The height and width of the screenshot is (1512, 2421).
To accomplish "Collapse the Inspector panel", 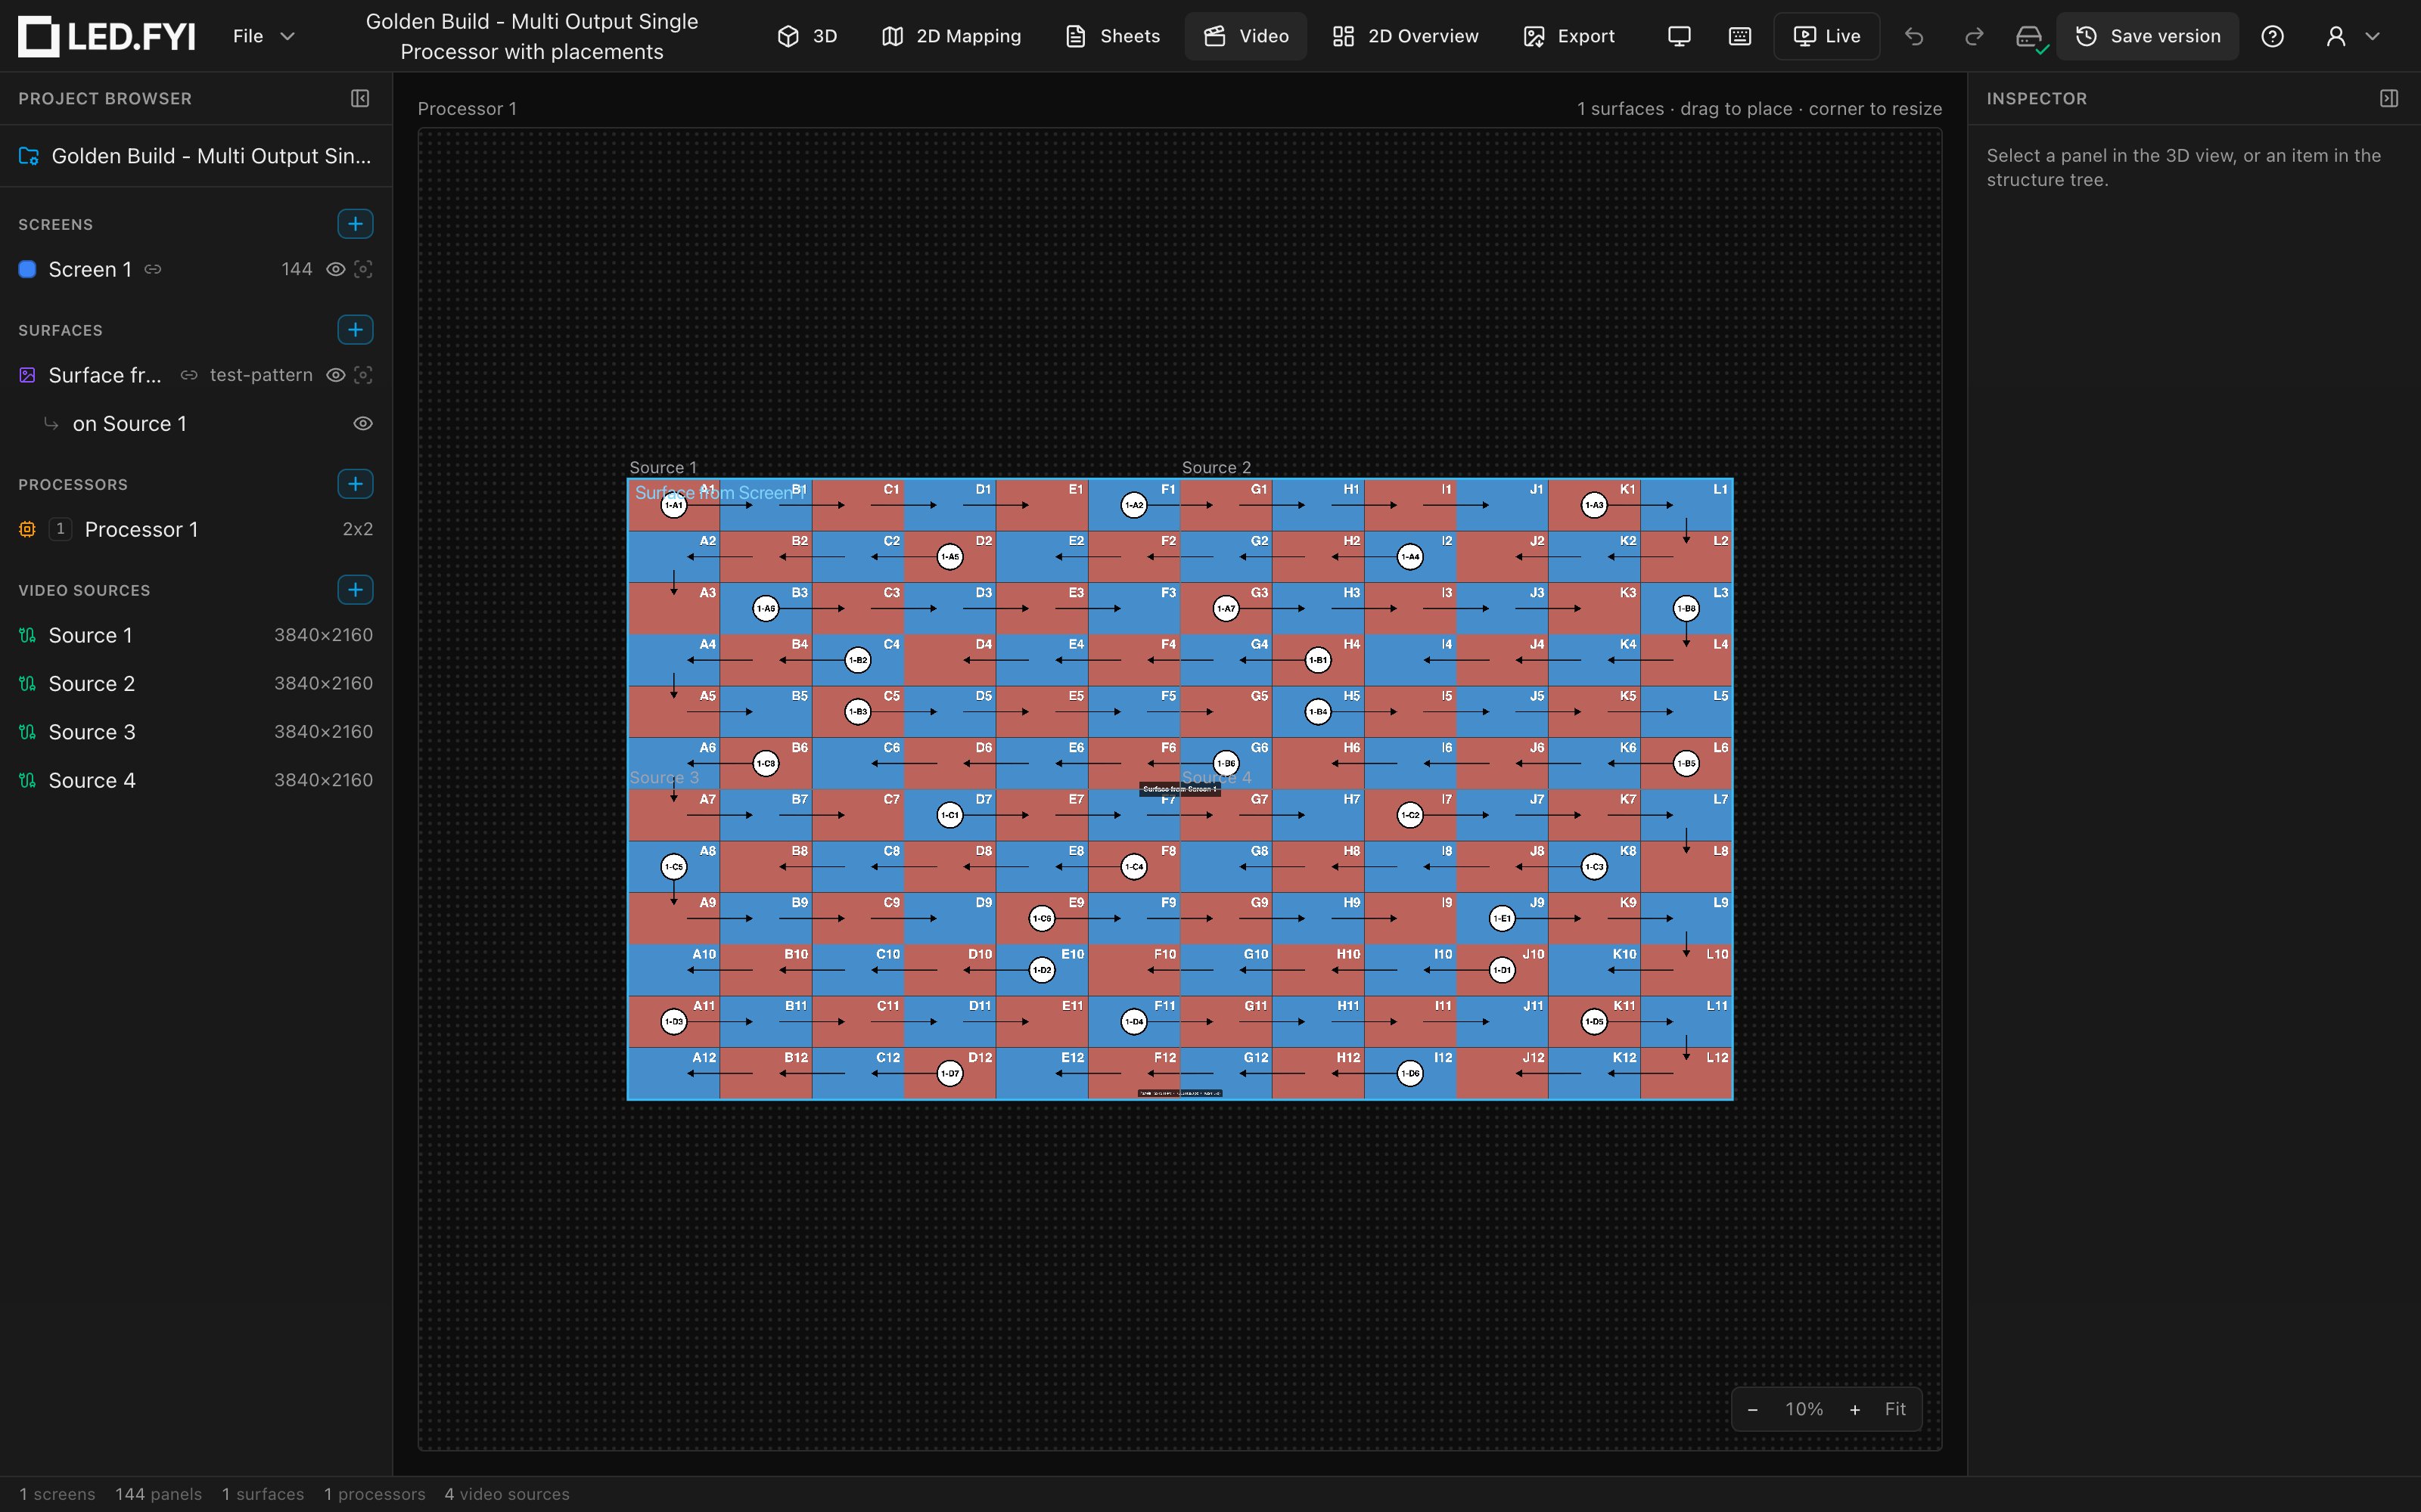I will 2389,98.
